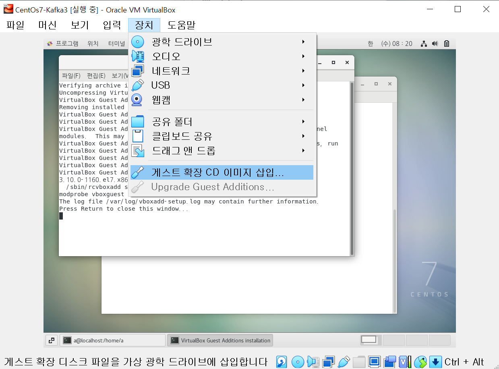
Task: Click show-desktop icon in CentOS taskbar
Action: (x=51, y=340)
